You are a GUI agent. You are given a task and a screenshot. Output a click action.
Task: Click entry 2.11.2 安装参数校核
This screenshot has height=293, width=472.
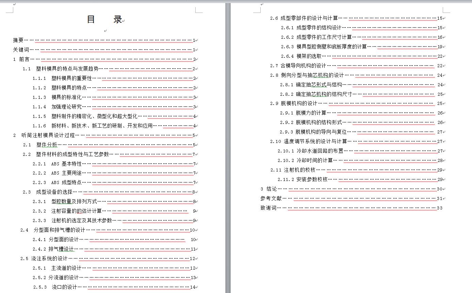point(360,179)
